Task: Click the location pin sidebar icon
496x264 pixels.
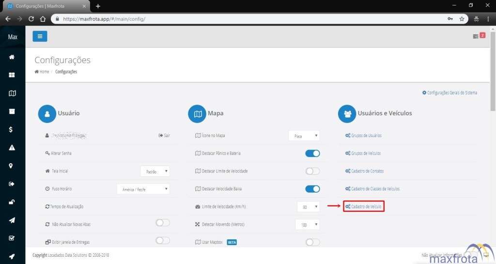Action: (12, 166)
